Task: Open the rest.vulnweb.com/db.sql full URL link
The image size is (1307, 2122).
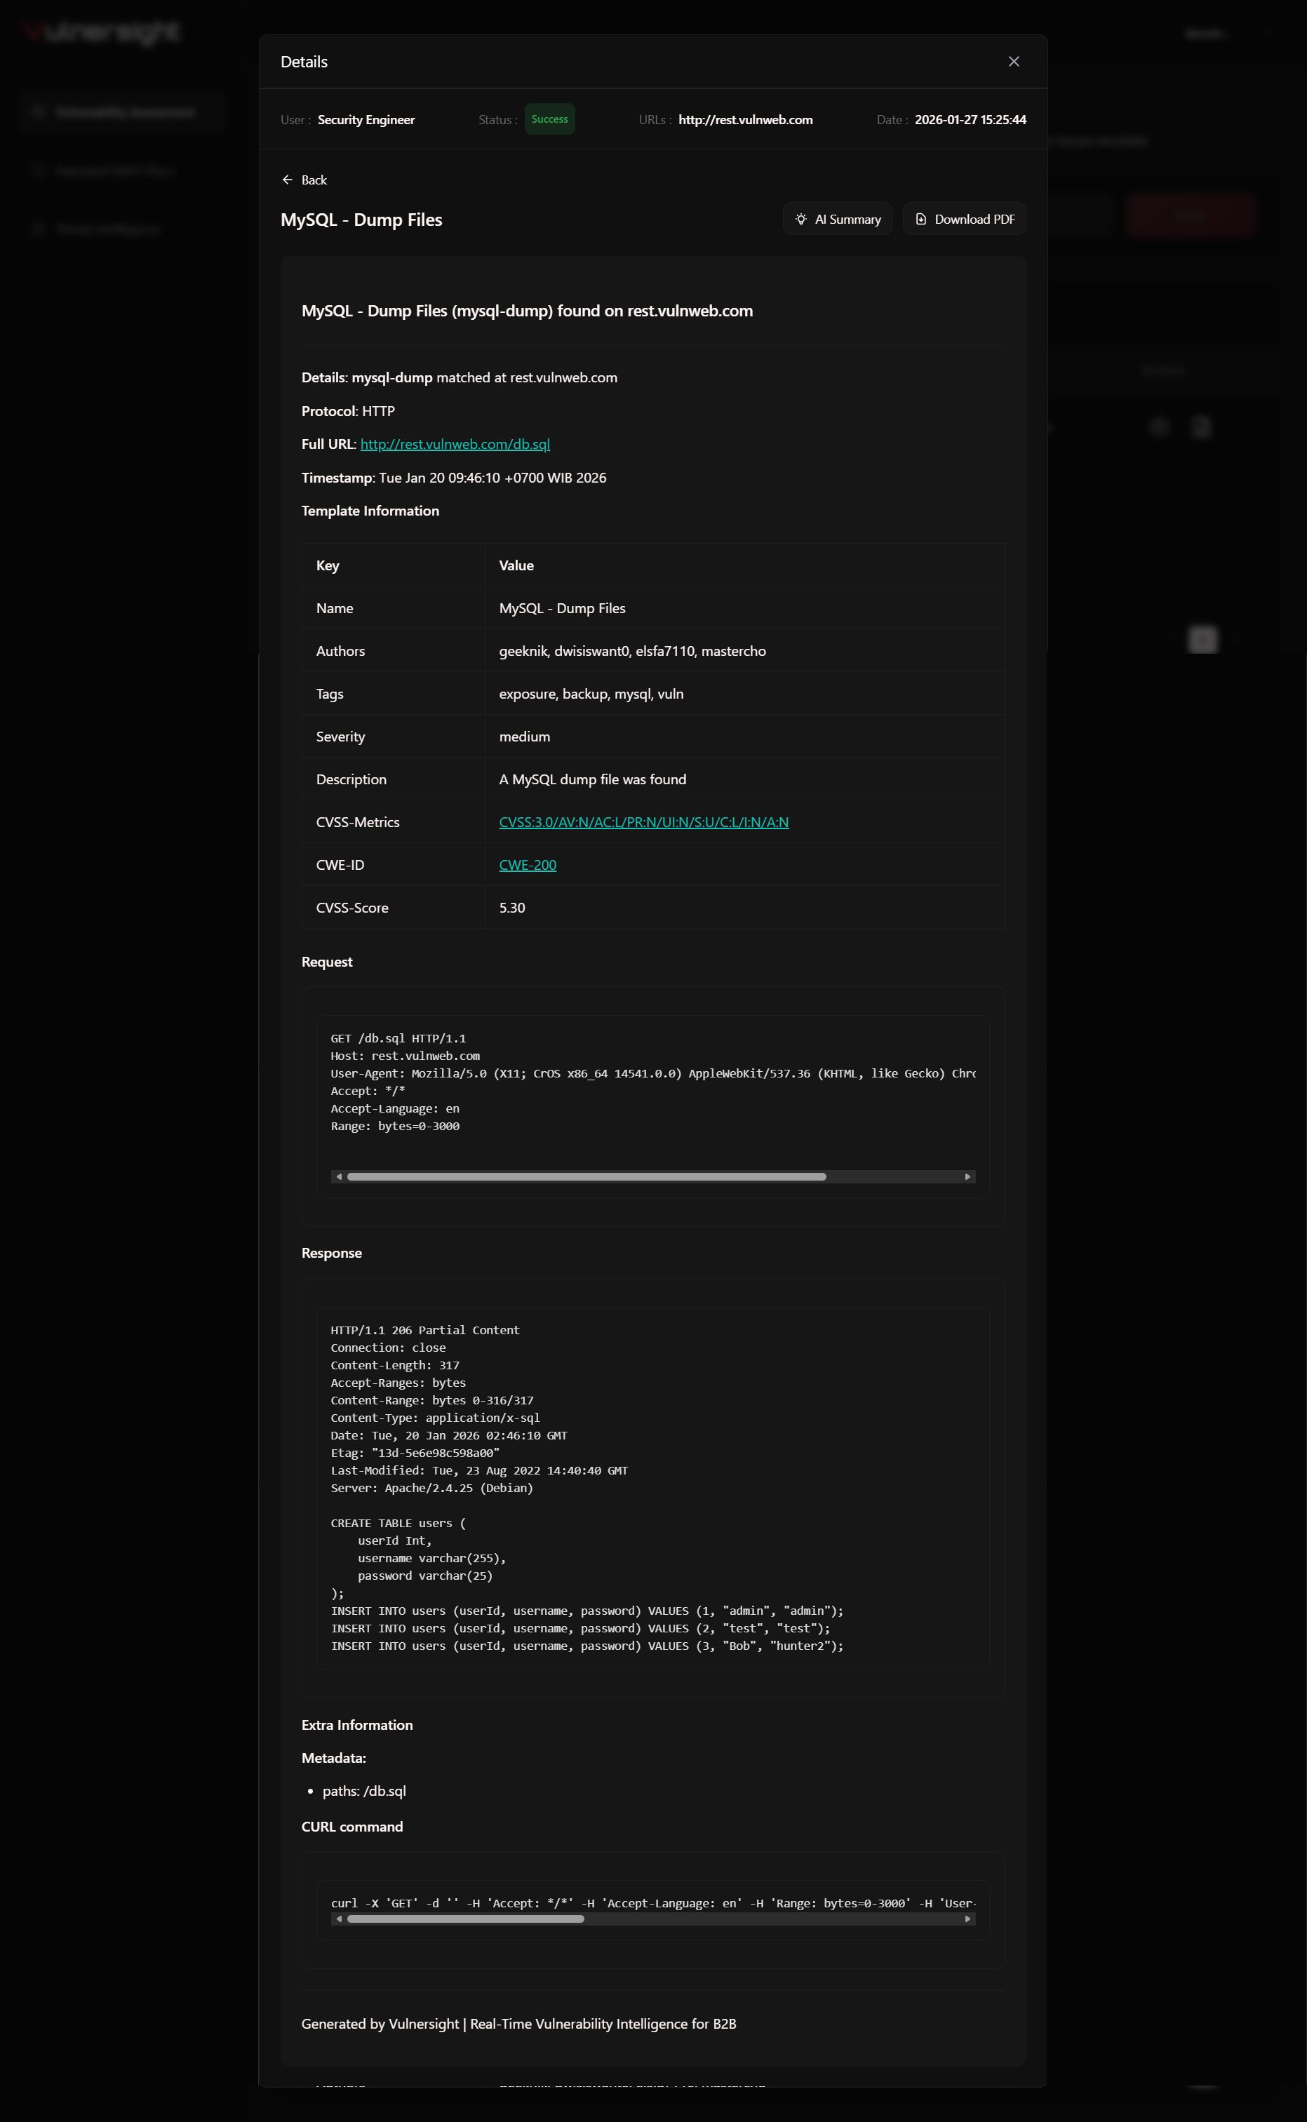Action: click(455, 443)
